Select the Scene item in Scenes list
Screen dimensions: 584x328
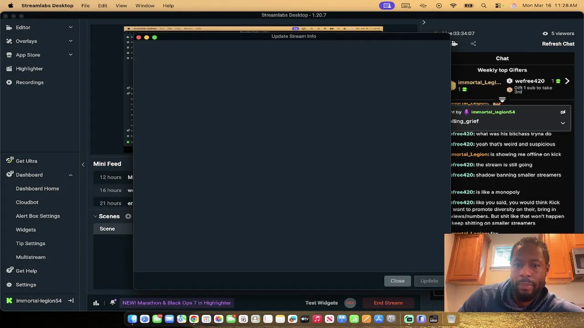[113, 229]
